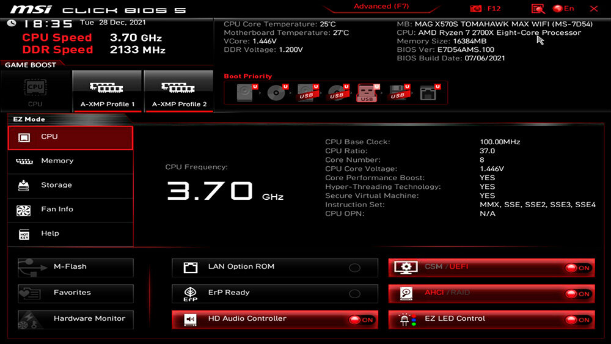This screenshot has width=611, height=344.
Task: Click the USB floppy boot device icon
Action: [x=398, y=93]
